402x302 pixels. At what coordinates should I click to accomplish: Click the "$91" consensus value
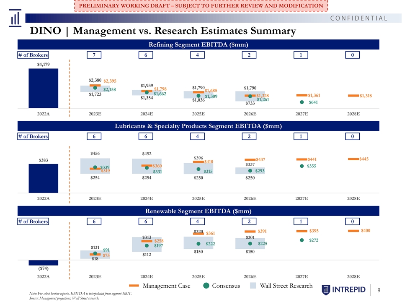[106, 250]
